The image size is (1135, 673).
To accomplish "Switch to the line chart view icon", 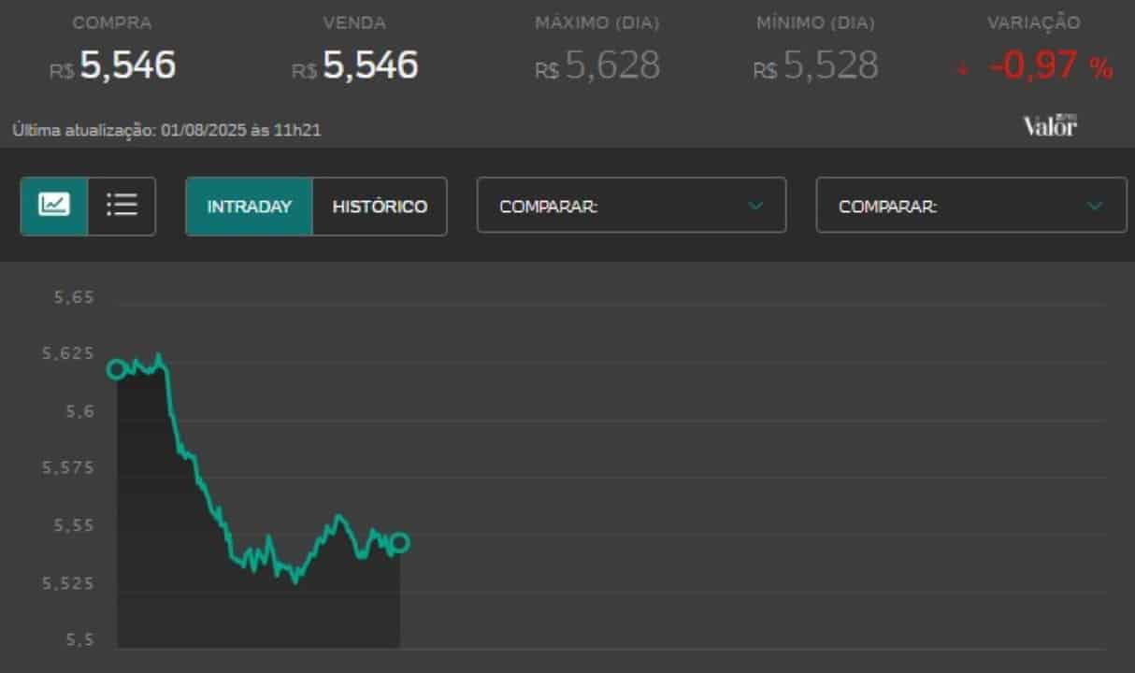I will pos(54,206).
